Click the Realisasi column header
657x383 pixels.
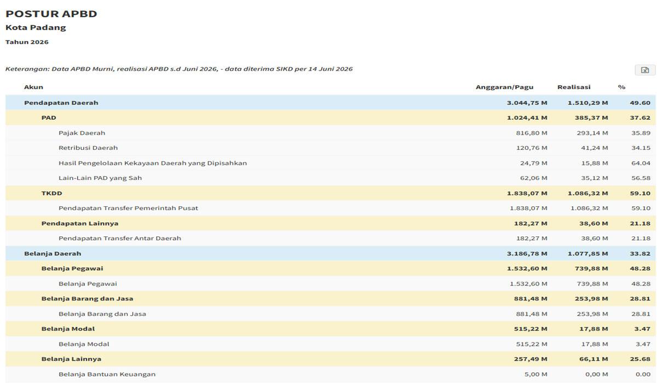[x=574, y=87]
